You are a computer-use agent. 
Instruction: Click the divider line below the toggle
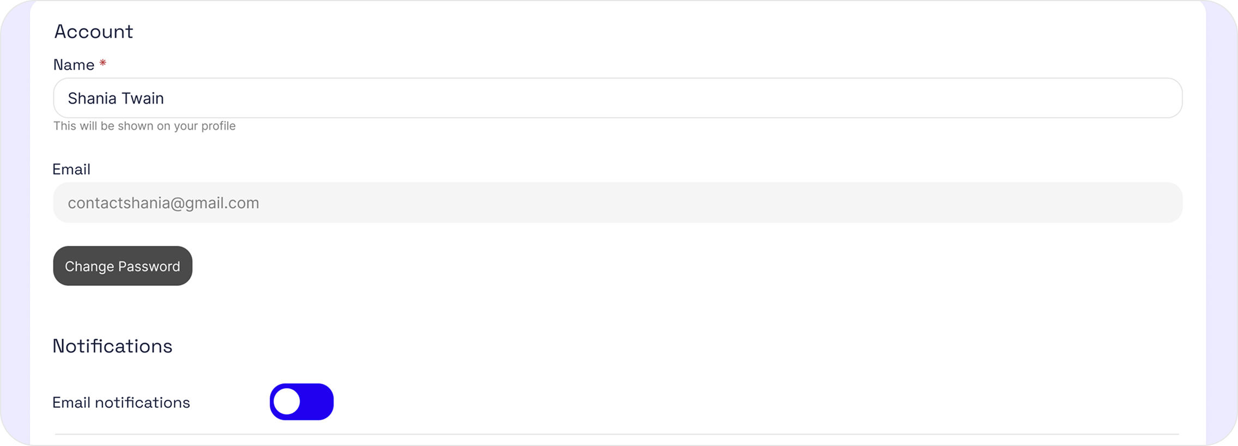click(x=619, y=433)
